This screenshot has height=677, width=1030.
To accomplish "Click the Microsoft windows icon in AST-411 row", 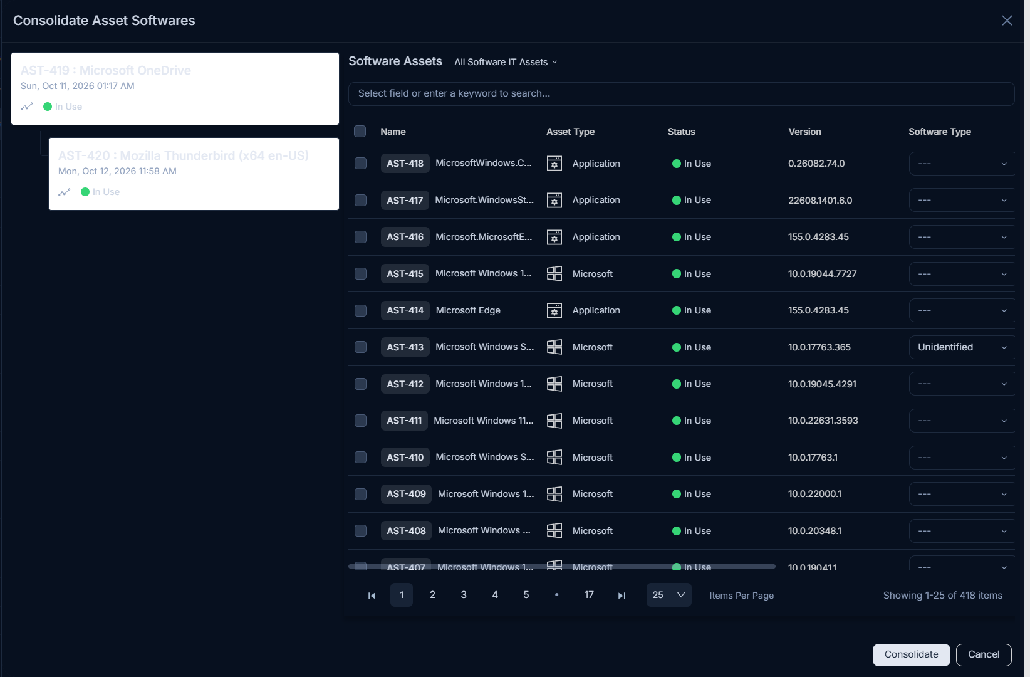I will tap(554, 421).
